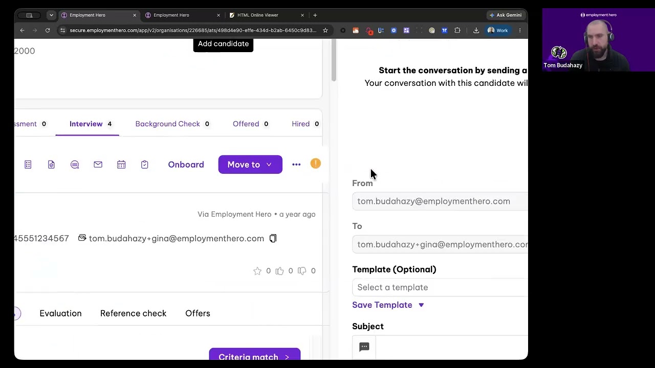Open the checklist form icon in candidate toolbar
This screenshot has width=655, height=368.
click(28, 165)
